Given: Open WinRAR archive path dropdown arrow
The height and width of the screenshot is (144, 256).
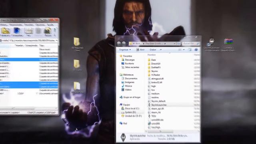Looking at the screenshot, I should [x=57, y=40].
